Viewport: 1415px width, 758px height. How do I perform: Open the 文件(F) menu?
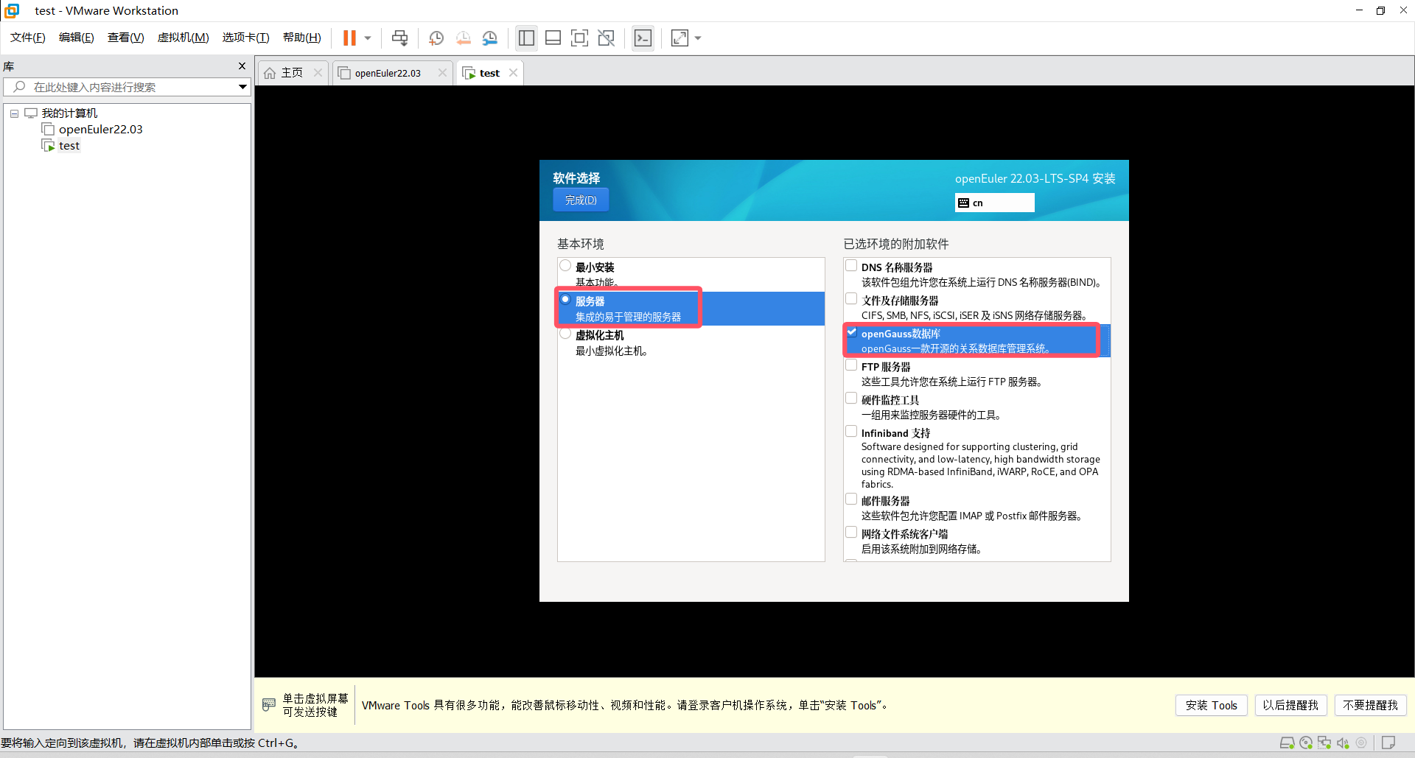tap(28, 38)
